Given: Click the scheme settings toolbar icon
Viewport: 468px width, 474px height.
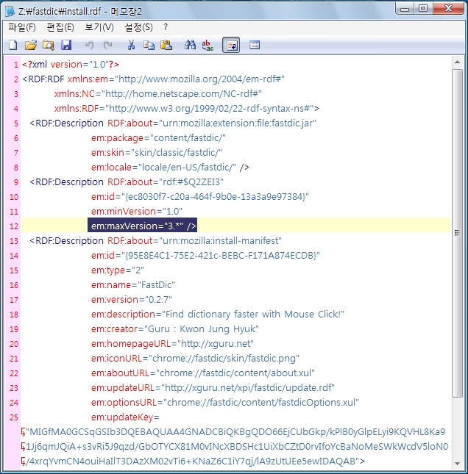Looking at the screenshot, I should tap(255, 45).
